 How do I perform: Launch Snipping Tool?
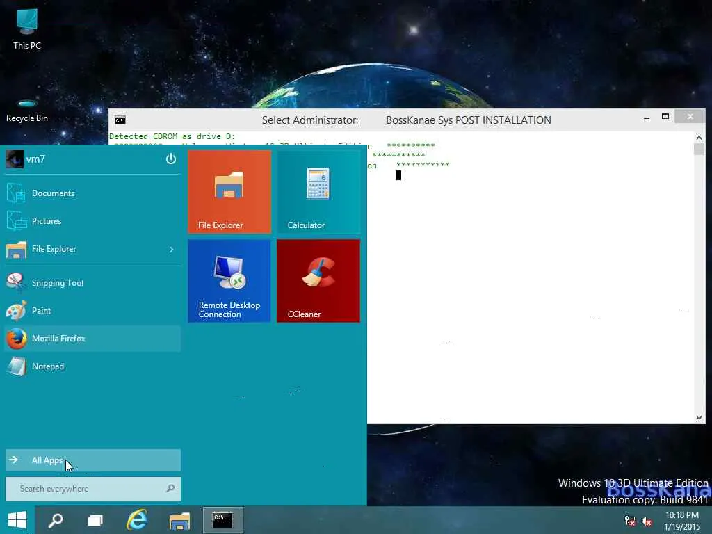tap(92, 283)
